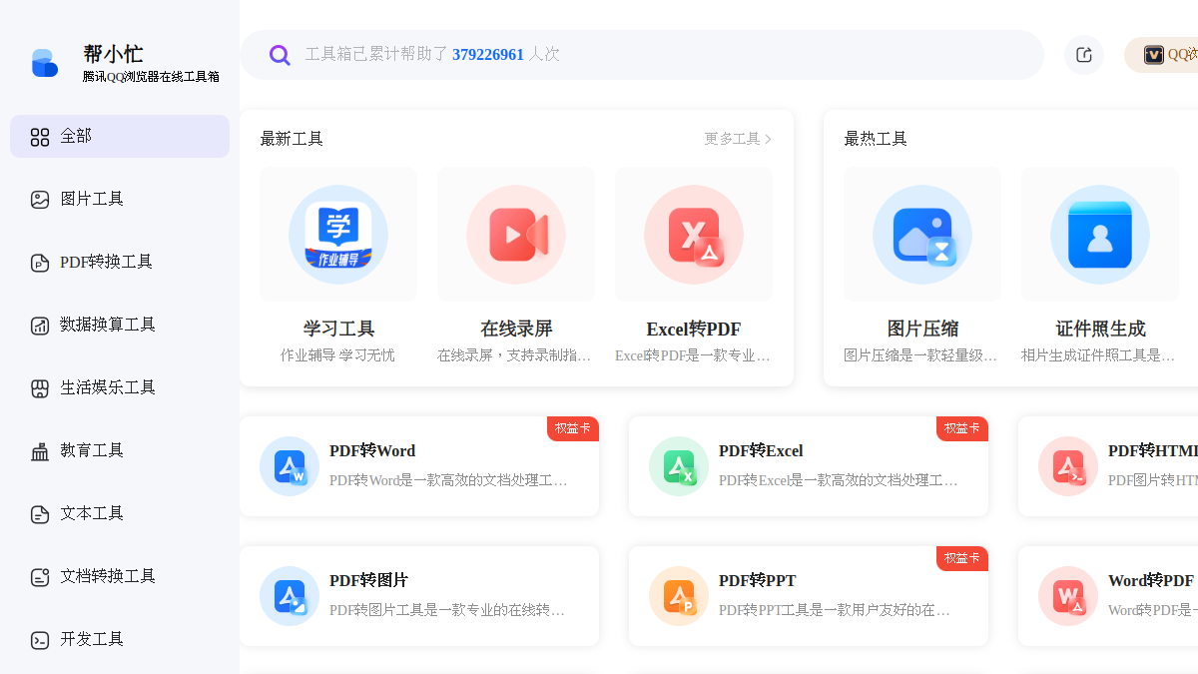The height and width of the screenshot is (674, 1198).
Task: Click the 在线录屏 title text
Action: point(516,330)
